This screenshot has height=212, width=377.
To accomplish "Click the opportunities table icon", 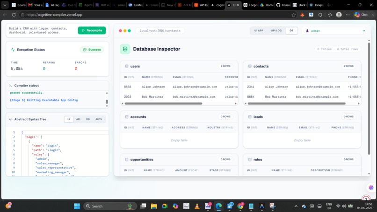I will point(127,160).
